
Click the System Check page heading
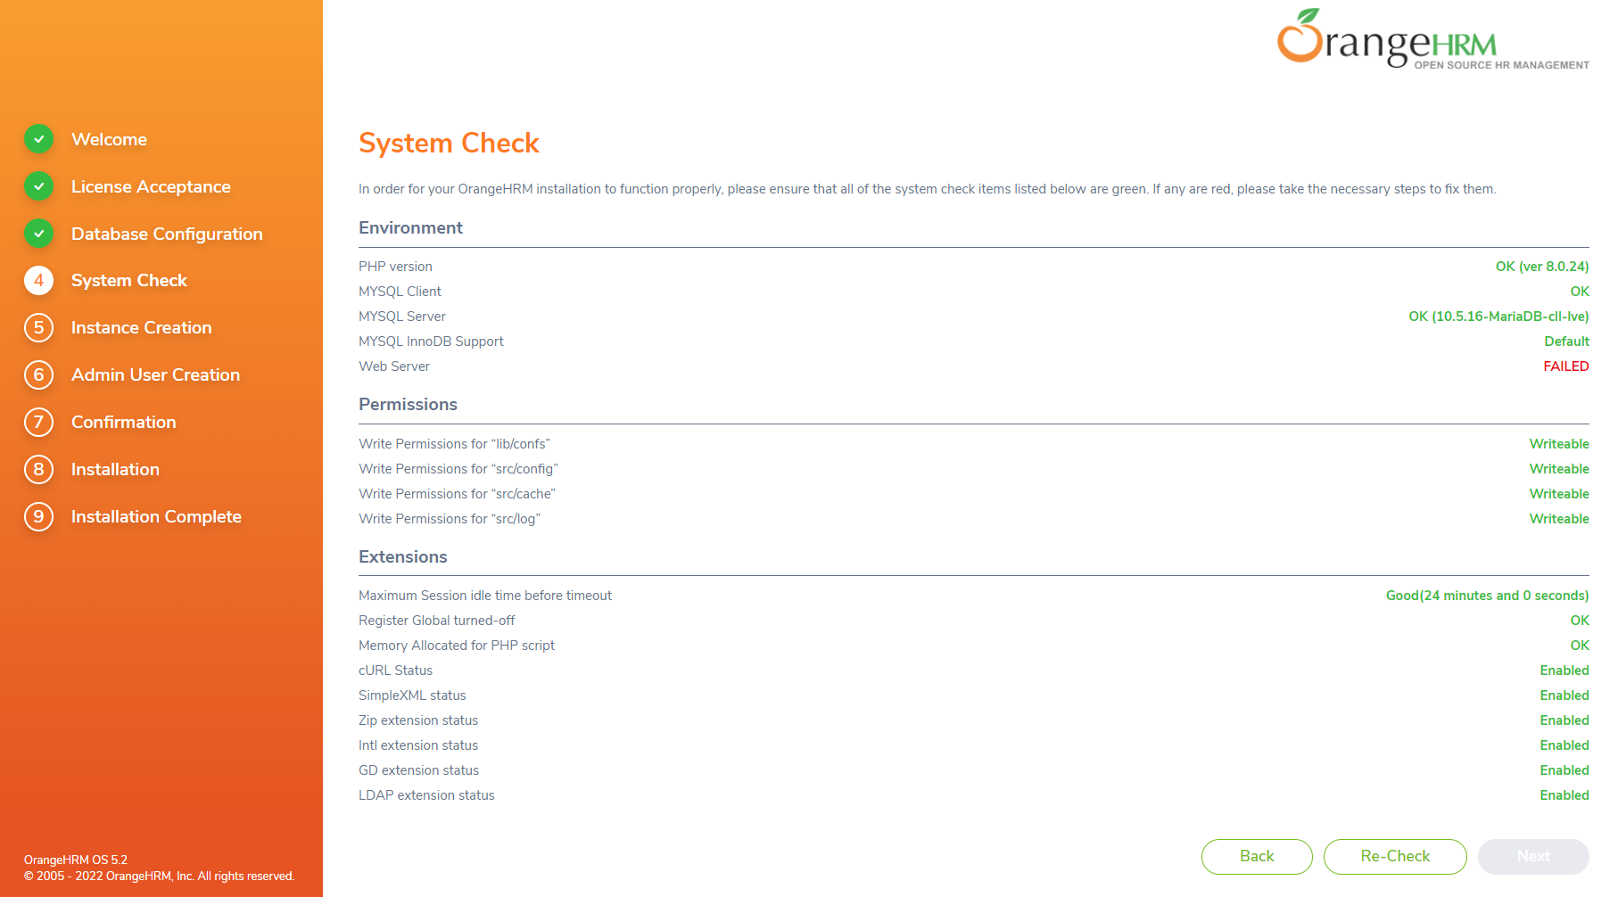(x=449, y=143)
